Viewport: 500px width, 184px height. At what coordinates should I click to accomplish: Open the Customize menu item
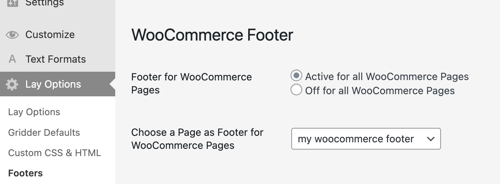[x=50, y=35]
